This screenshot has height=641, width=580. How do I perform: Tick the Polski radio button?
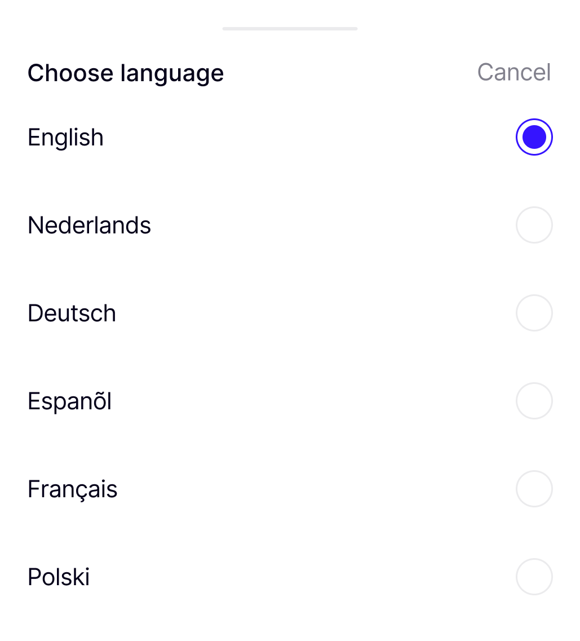click(534, 577)
